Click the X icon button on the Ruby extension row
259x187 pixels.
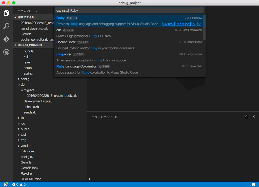click(x=194, y=24)
